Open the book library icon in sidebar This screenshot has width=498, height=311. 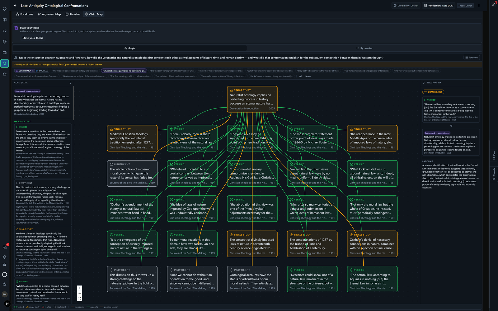(x=5, y=20)
